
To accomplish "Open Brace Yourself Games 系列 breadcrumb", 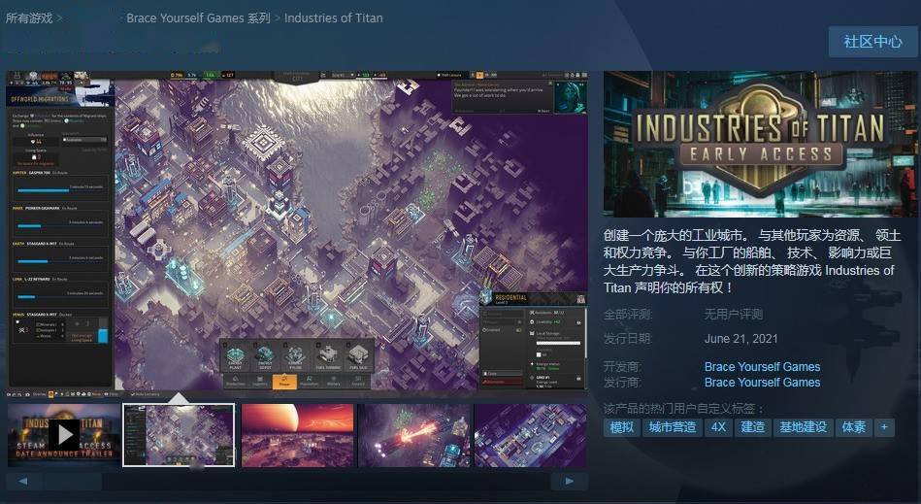I will coord(198,17).
